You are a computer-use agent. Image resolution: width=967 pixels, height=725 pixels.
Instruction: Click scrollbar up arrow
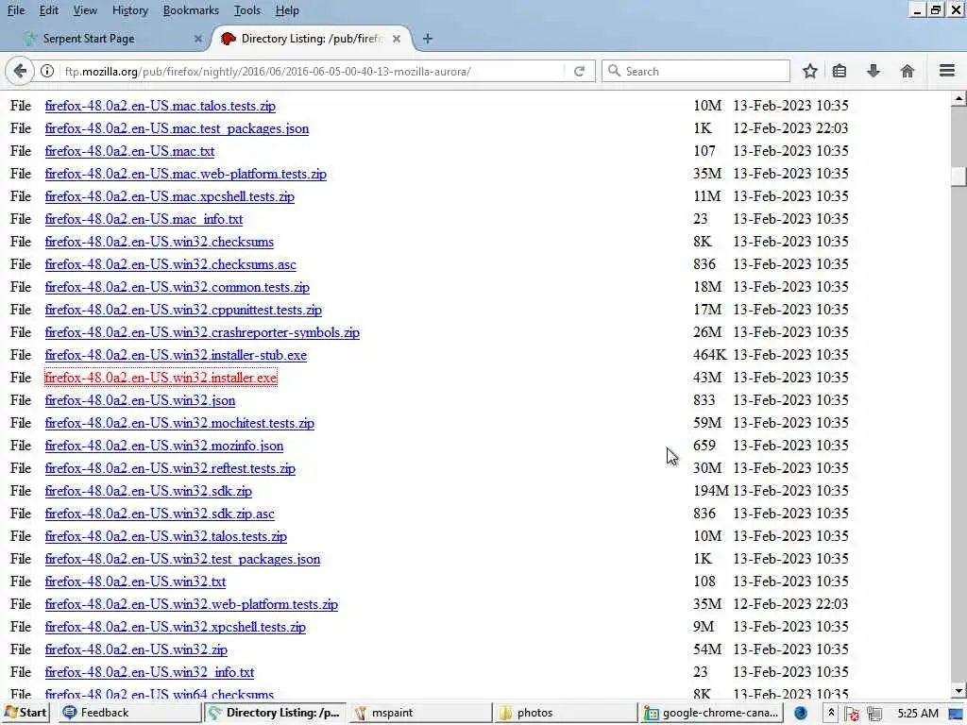coord(959,98)
